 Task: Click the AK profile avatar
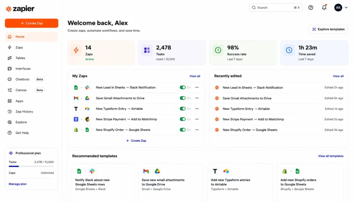point(338,8)
